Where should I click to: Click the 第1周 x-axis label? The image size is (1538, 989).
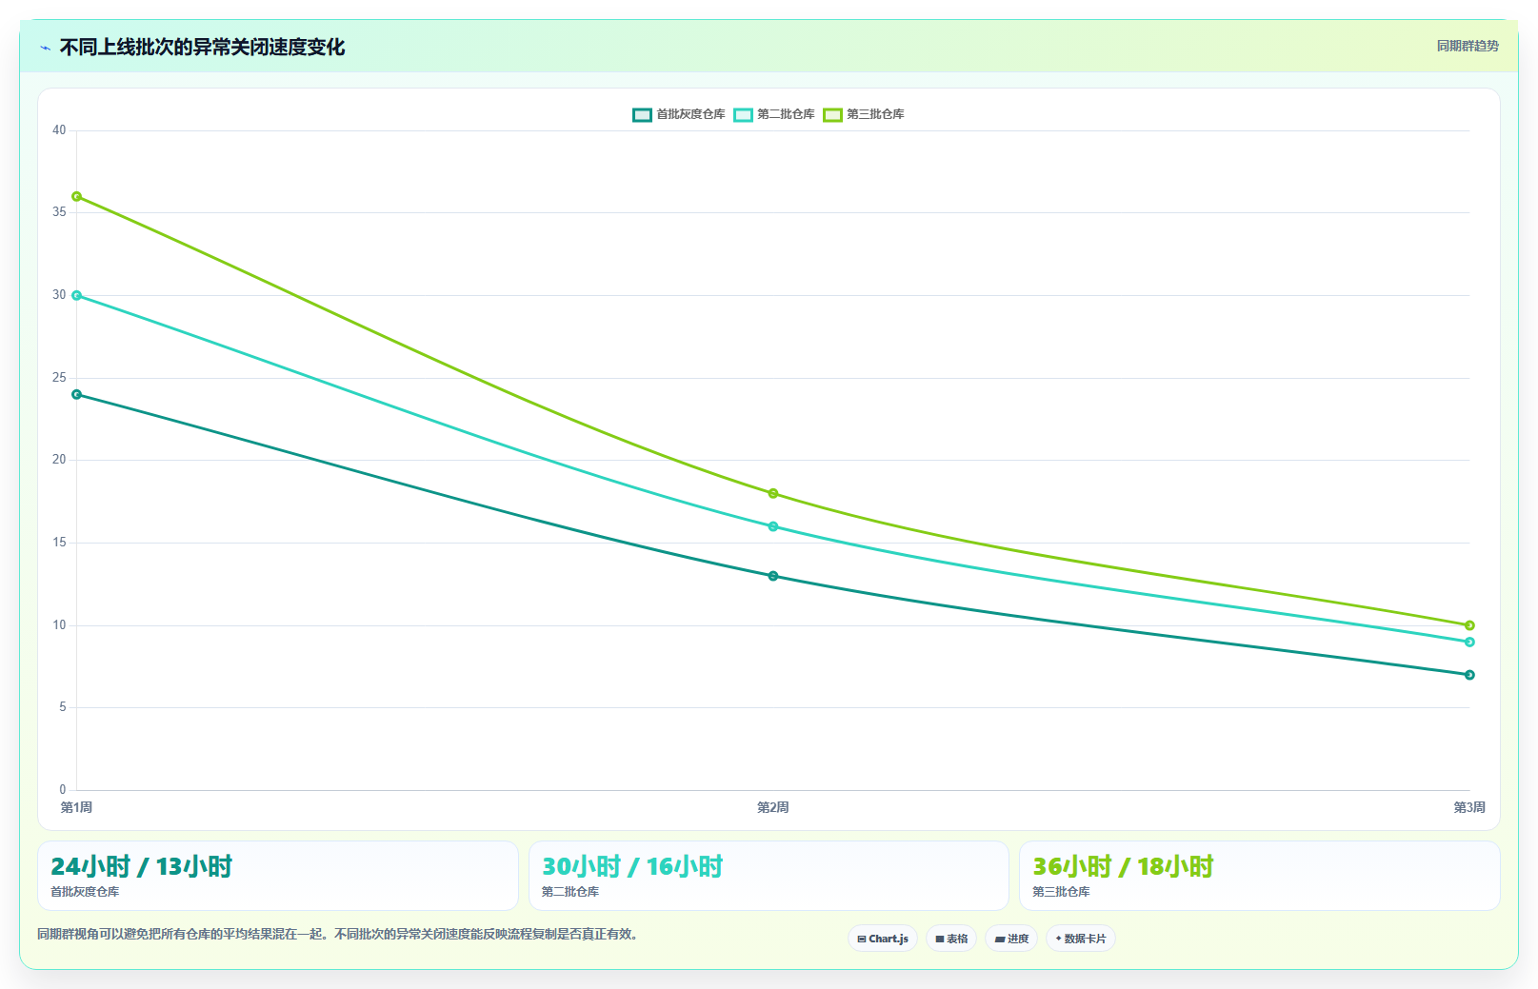click(x=76, y=807)
